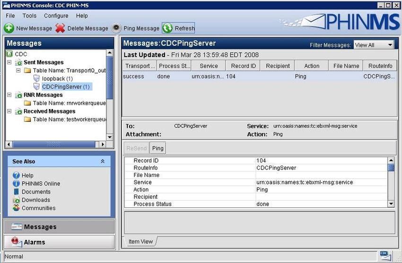Viewport: 402px width, 263px height.
Task: Open the Documents link
Action: [36, 192]
